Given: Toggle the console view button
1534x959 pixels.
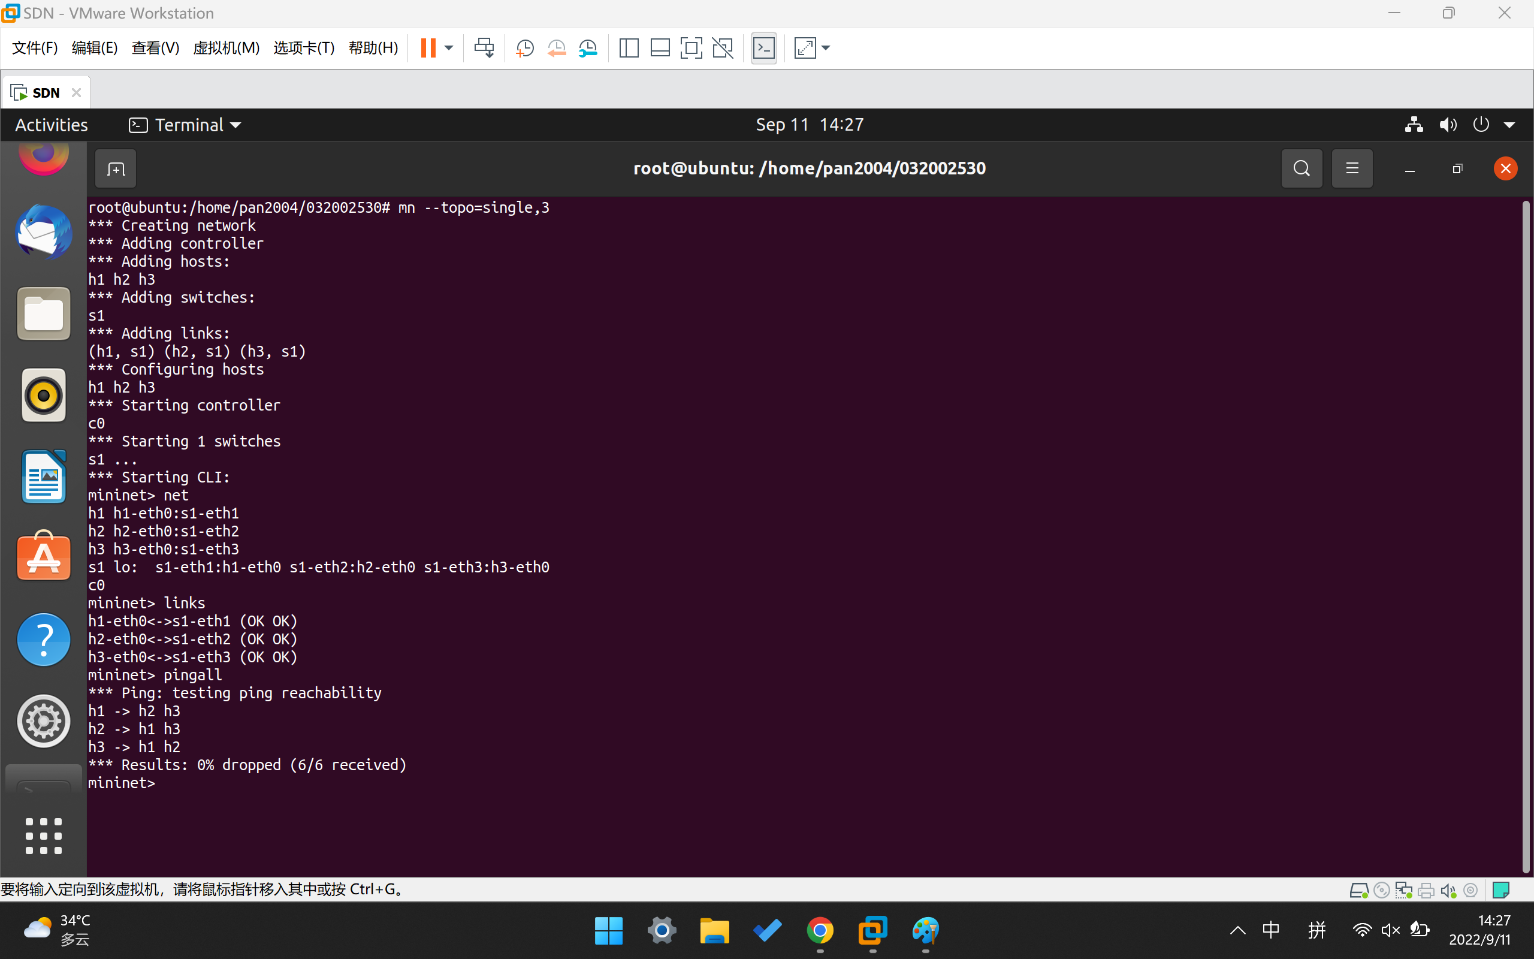Looking at the screenshot, I should 764,47.
